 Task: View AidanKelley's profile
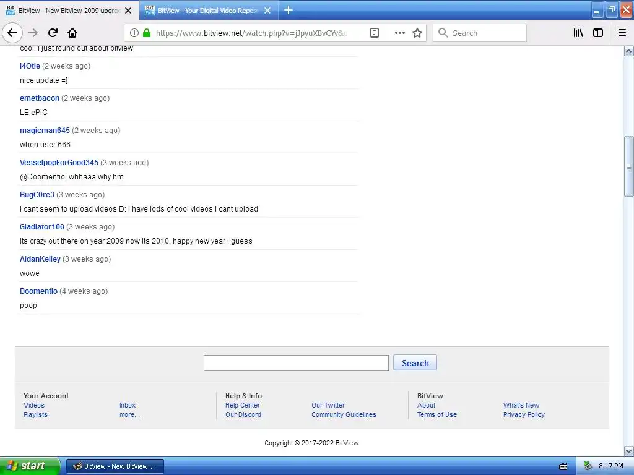pyautogui.click(x=40, y=259)
